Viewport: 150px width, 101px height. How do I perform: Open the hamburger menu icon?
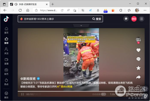coord(141,19)
